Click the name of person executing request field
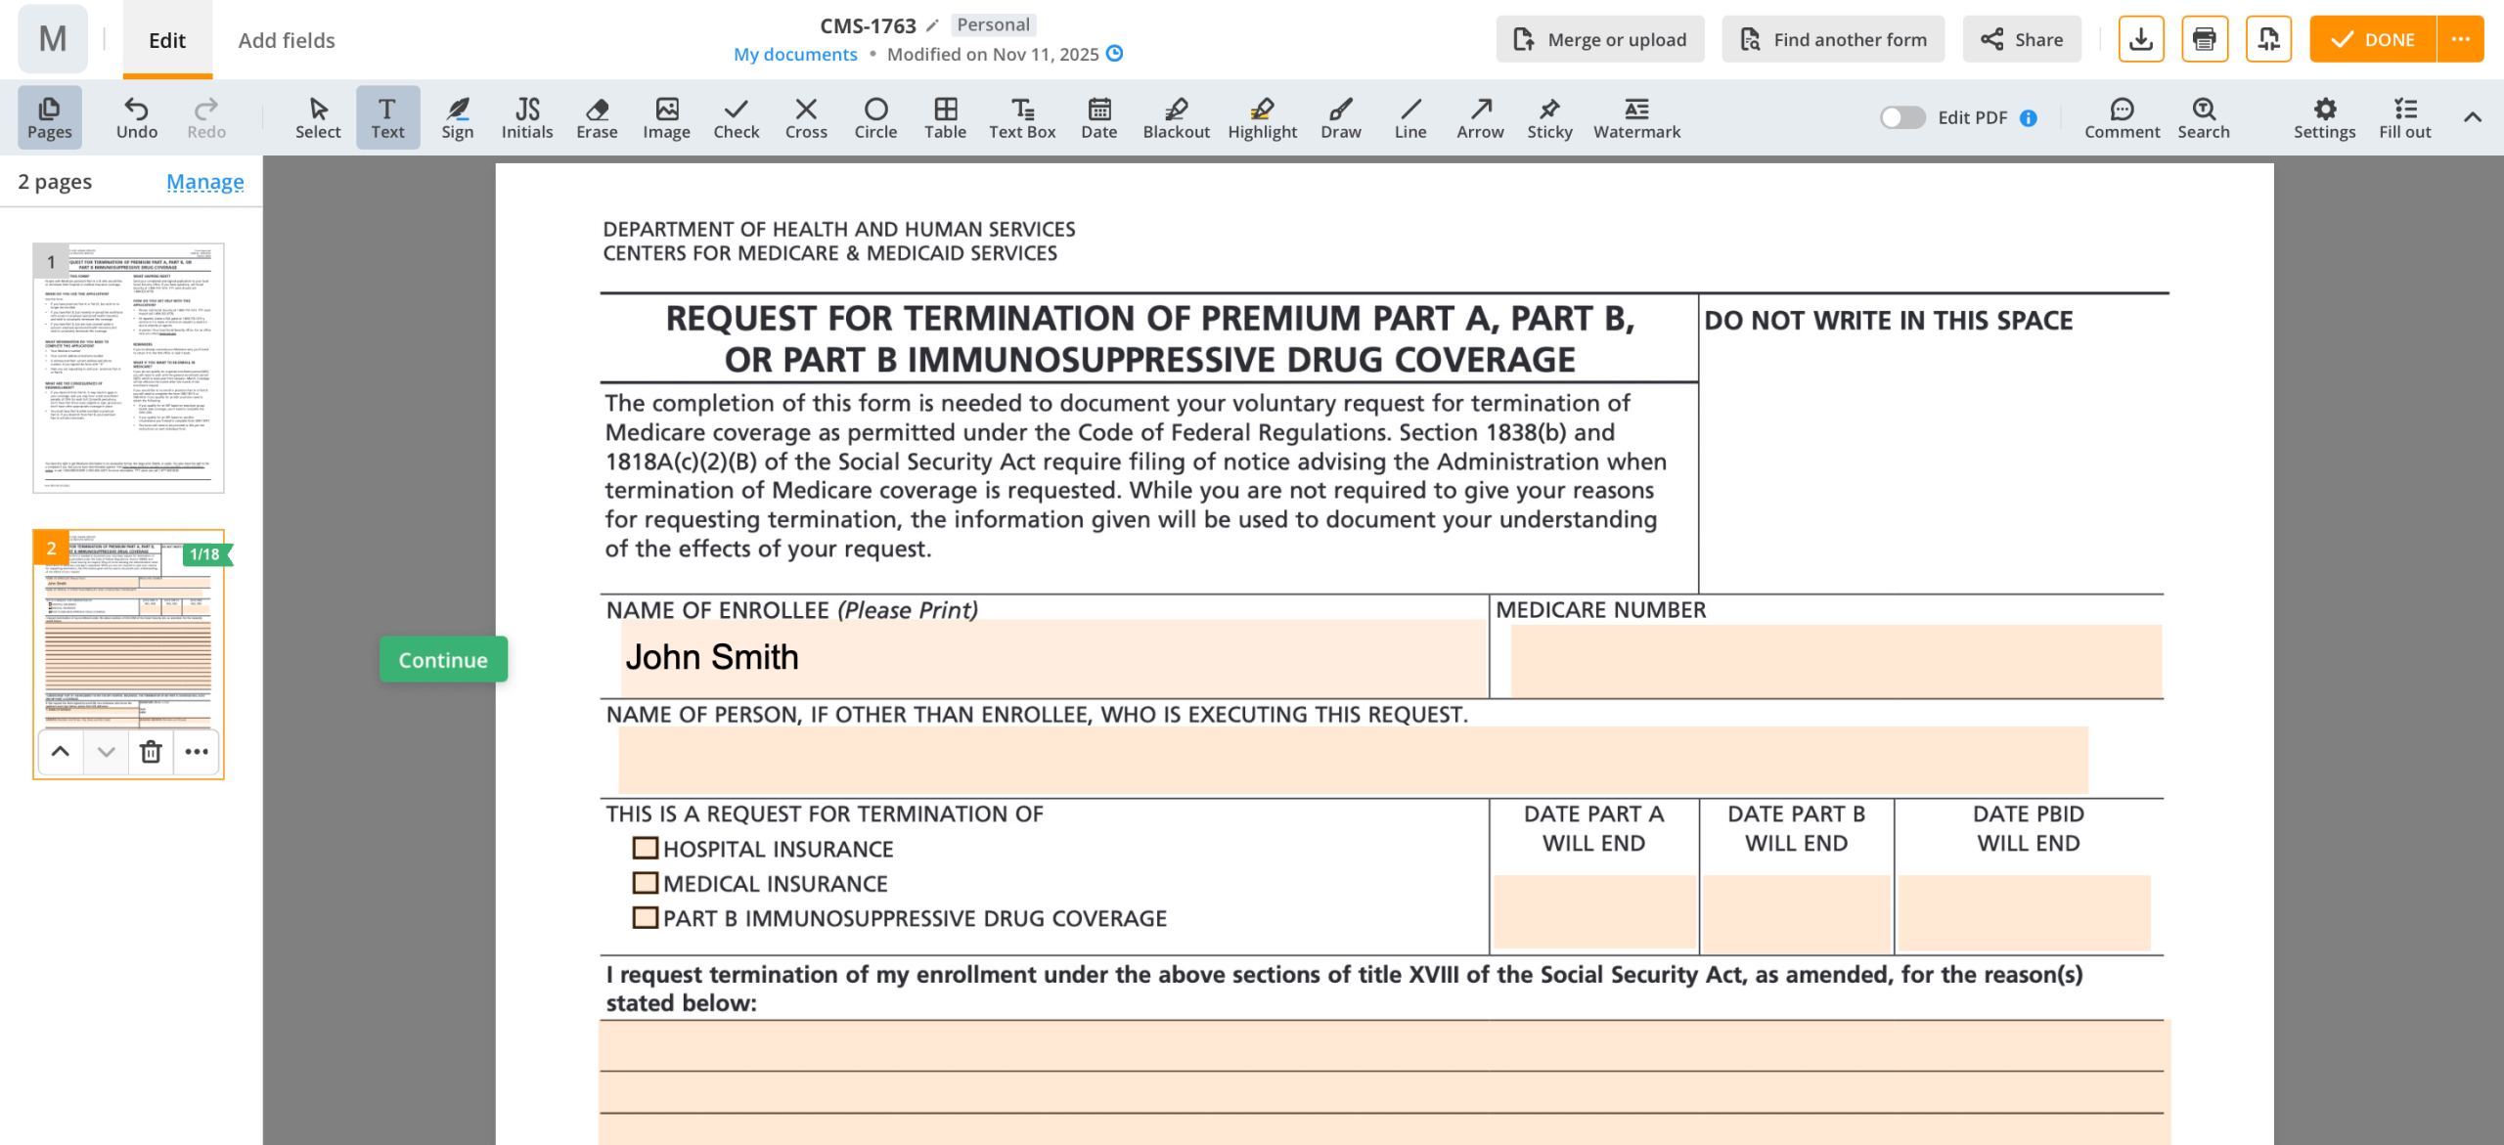 [x=1353, y=759]
